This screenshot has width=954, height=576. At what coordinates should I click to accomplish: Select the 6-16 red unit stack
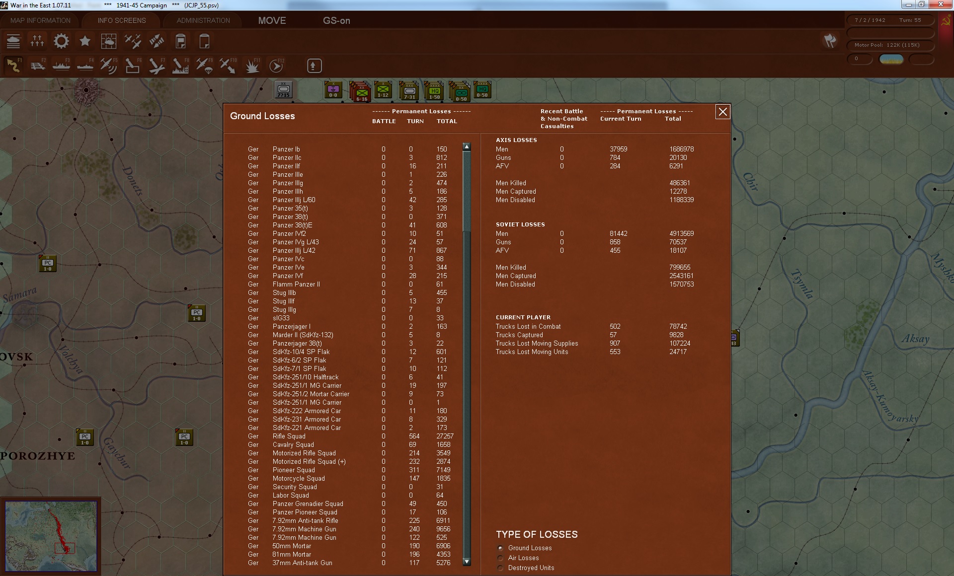(x=361, y=91)
